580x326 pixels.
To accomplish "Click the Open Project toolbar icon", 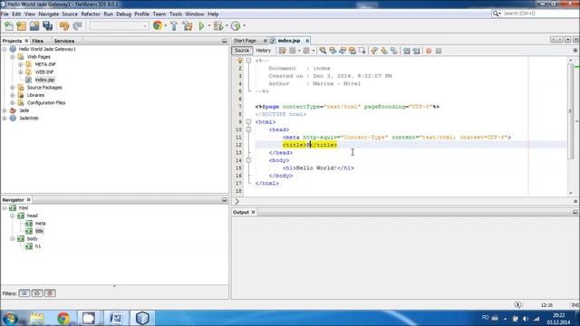I will pyautogui.click(x=34, y=26).
